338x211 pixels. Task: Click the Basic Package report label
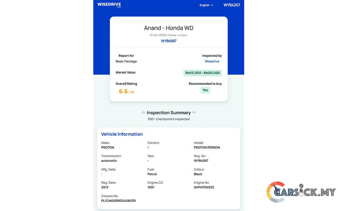pos(126,61)
